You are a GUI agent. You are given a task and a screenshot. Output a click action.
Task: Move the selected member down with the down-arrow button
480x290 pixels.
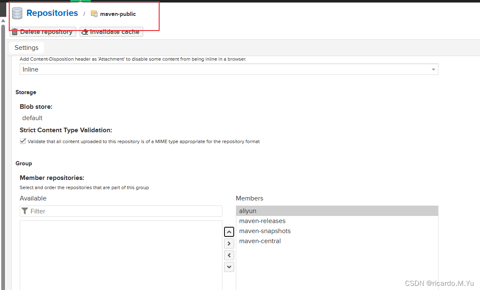point(229,267)
